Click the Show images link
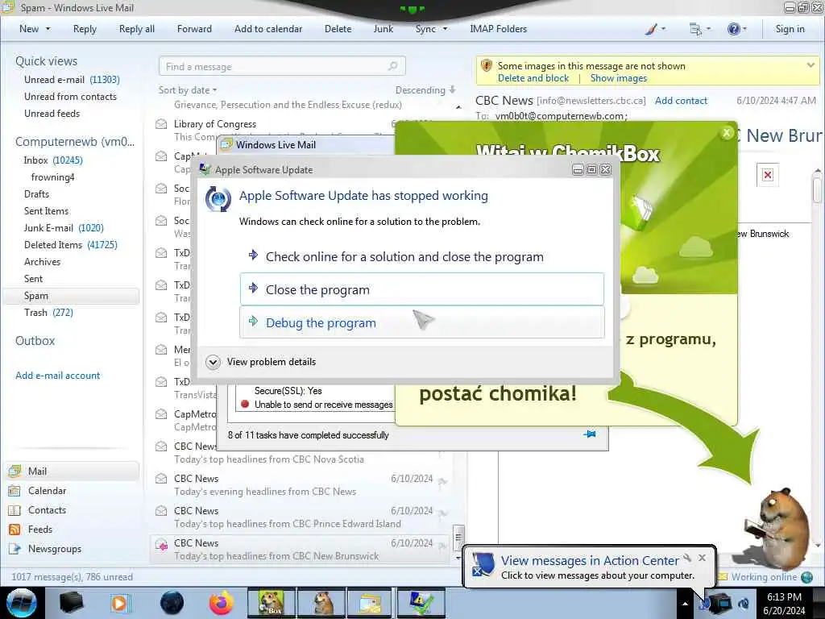The image size is (825, 619). (618, 78)
